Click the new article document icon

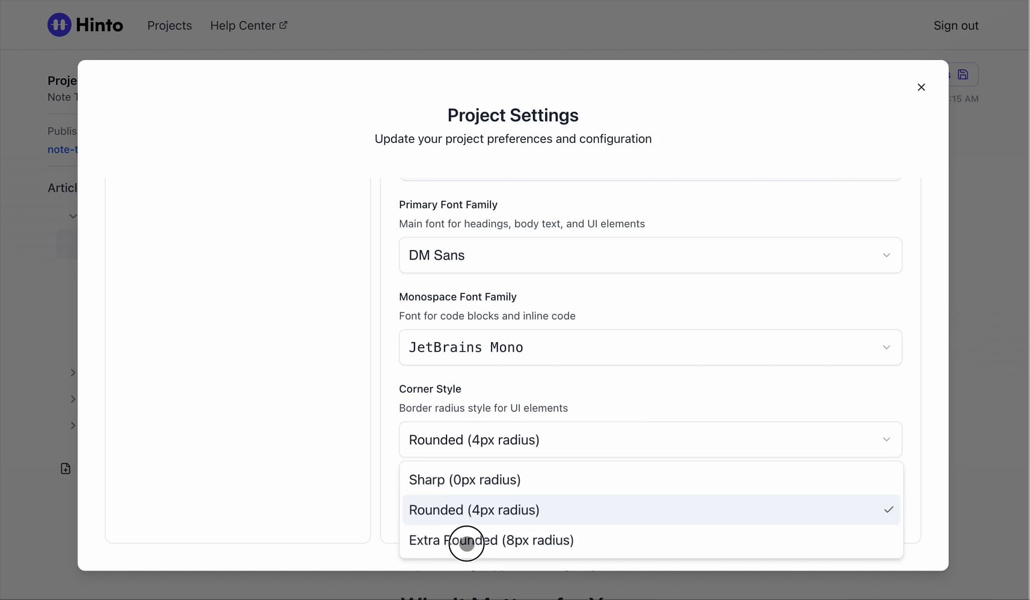click(66, 469)
